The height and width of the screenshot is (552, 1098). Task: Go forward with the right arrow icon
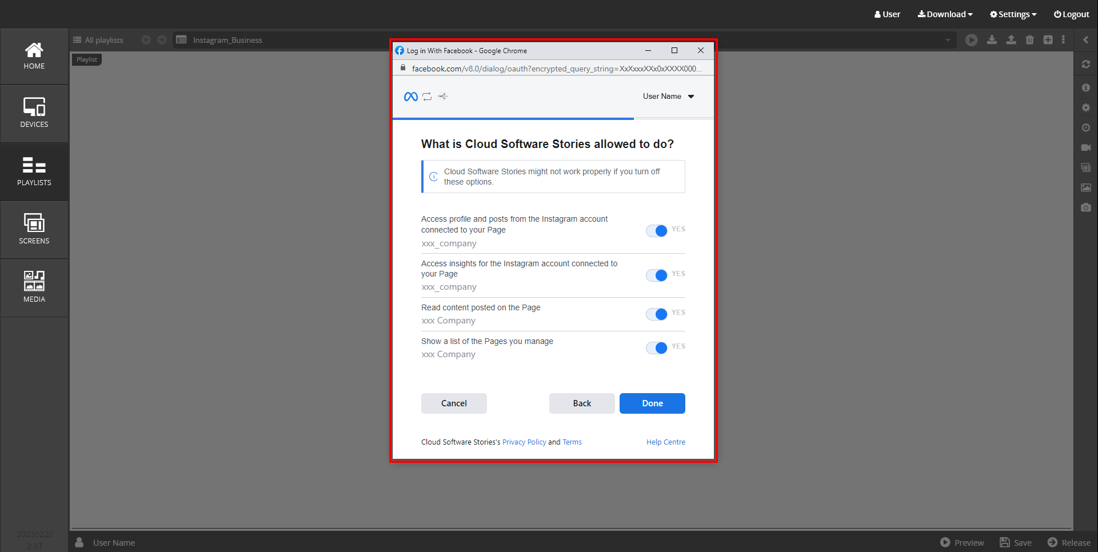pos(162,40)
